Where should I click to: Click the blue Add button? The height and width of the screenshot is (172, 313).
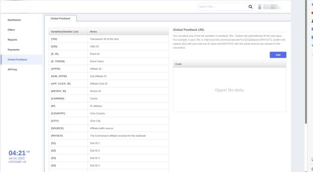pos(278,55)
